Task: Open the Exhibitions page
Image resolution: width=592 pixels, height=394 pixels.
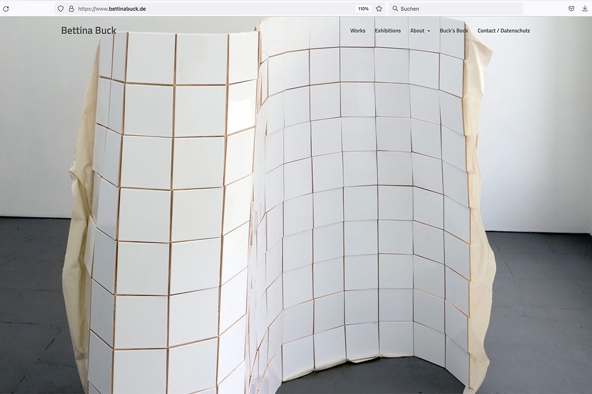Action: coord(388,31)
